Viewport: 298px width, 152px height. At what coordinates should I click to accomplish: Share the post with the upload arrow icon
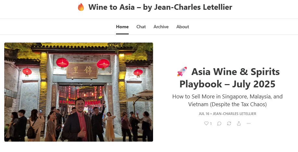pos(239,123)
